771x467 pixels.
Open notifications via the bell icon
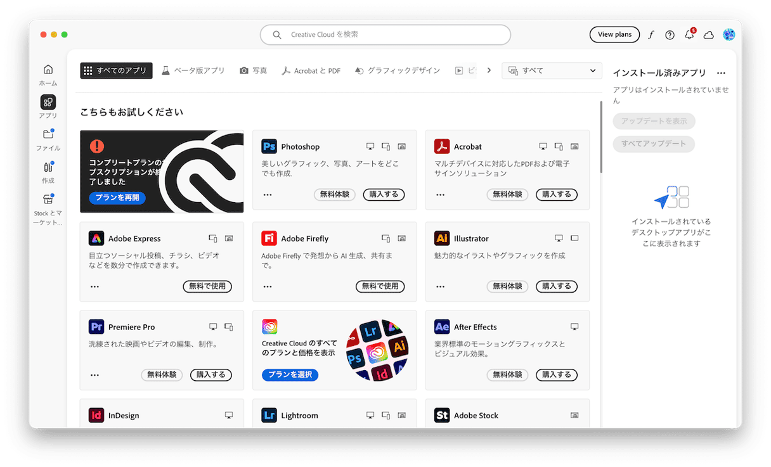pos(689,35)
